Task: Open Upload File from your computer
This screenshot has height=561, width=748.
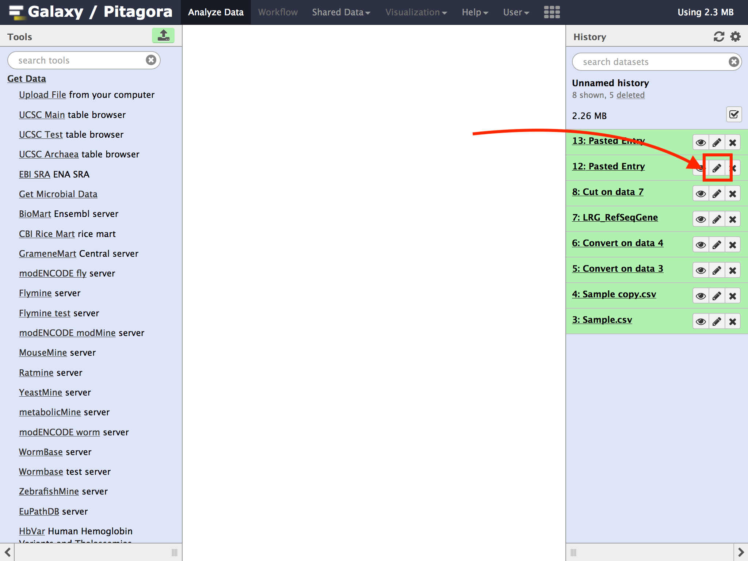Action: 42,95
